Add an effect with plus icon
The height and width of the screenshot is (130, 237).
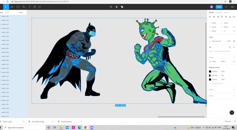[234, 90]
